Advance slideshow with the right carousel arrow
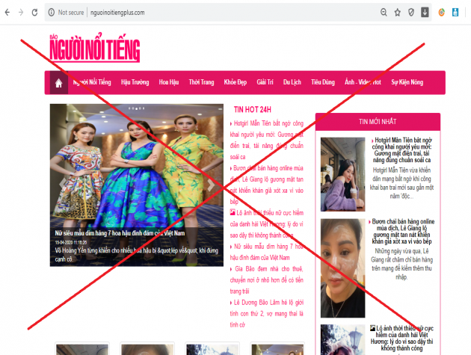Screen dimensions: 471x355 tap(211, 185)
